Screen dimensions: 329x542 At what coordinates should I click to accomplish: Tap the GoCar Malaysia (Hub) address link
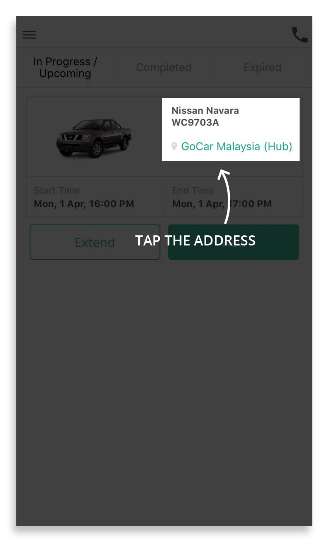(236, 146)
